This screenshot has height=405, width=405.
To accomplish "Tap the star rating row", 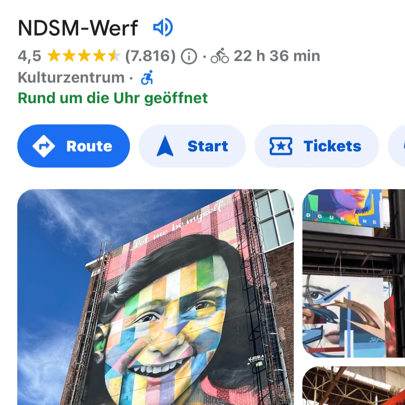I will point(84,56).
